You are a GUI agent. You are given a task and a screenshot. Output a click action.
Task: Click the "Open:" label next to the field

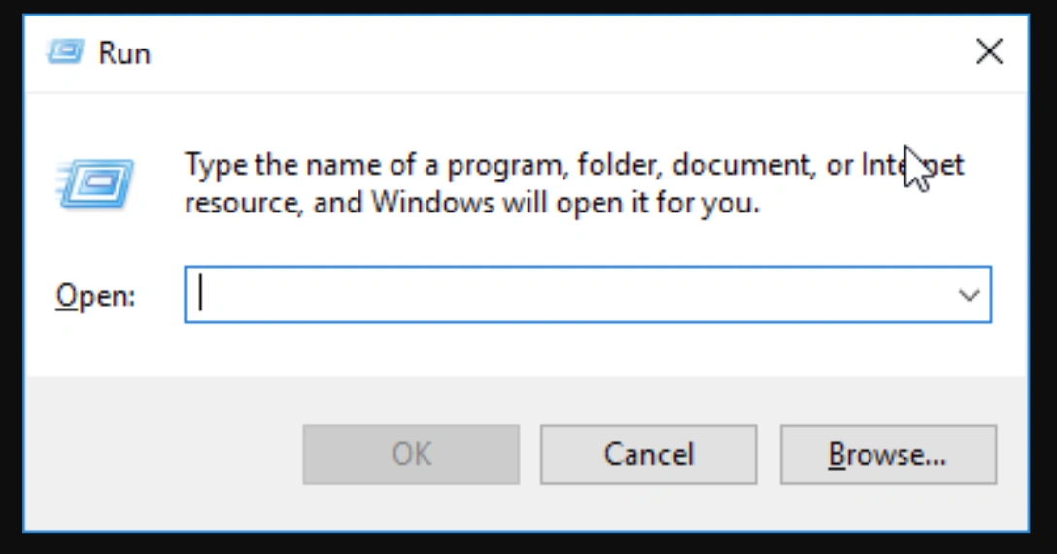95,296
